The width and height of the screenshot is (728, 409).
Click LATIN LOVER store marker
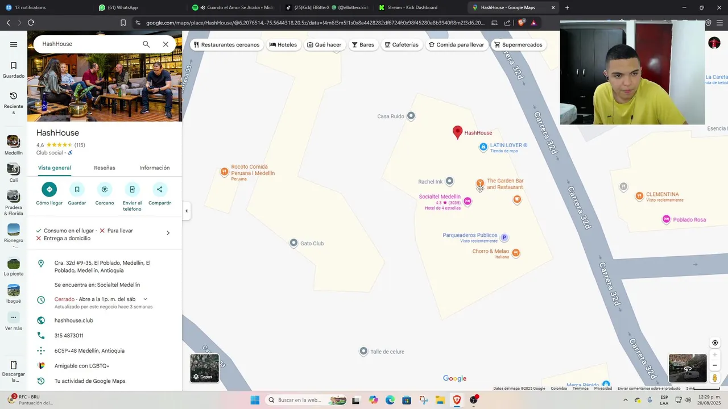[x=483, y=147]
